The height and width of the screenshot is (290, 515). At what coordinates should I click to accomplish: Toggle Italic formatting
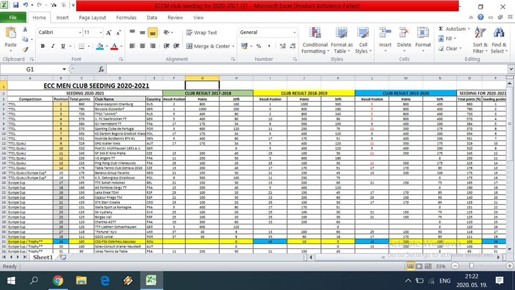click(x=53, y=46)
